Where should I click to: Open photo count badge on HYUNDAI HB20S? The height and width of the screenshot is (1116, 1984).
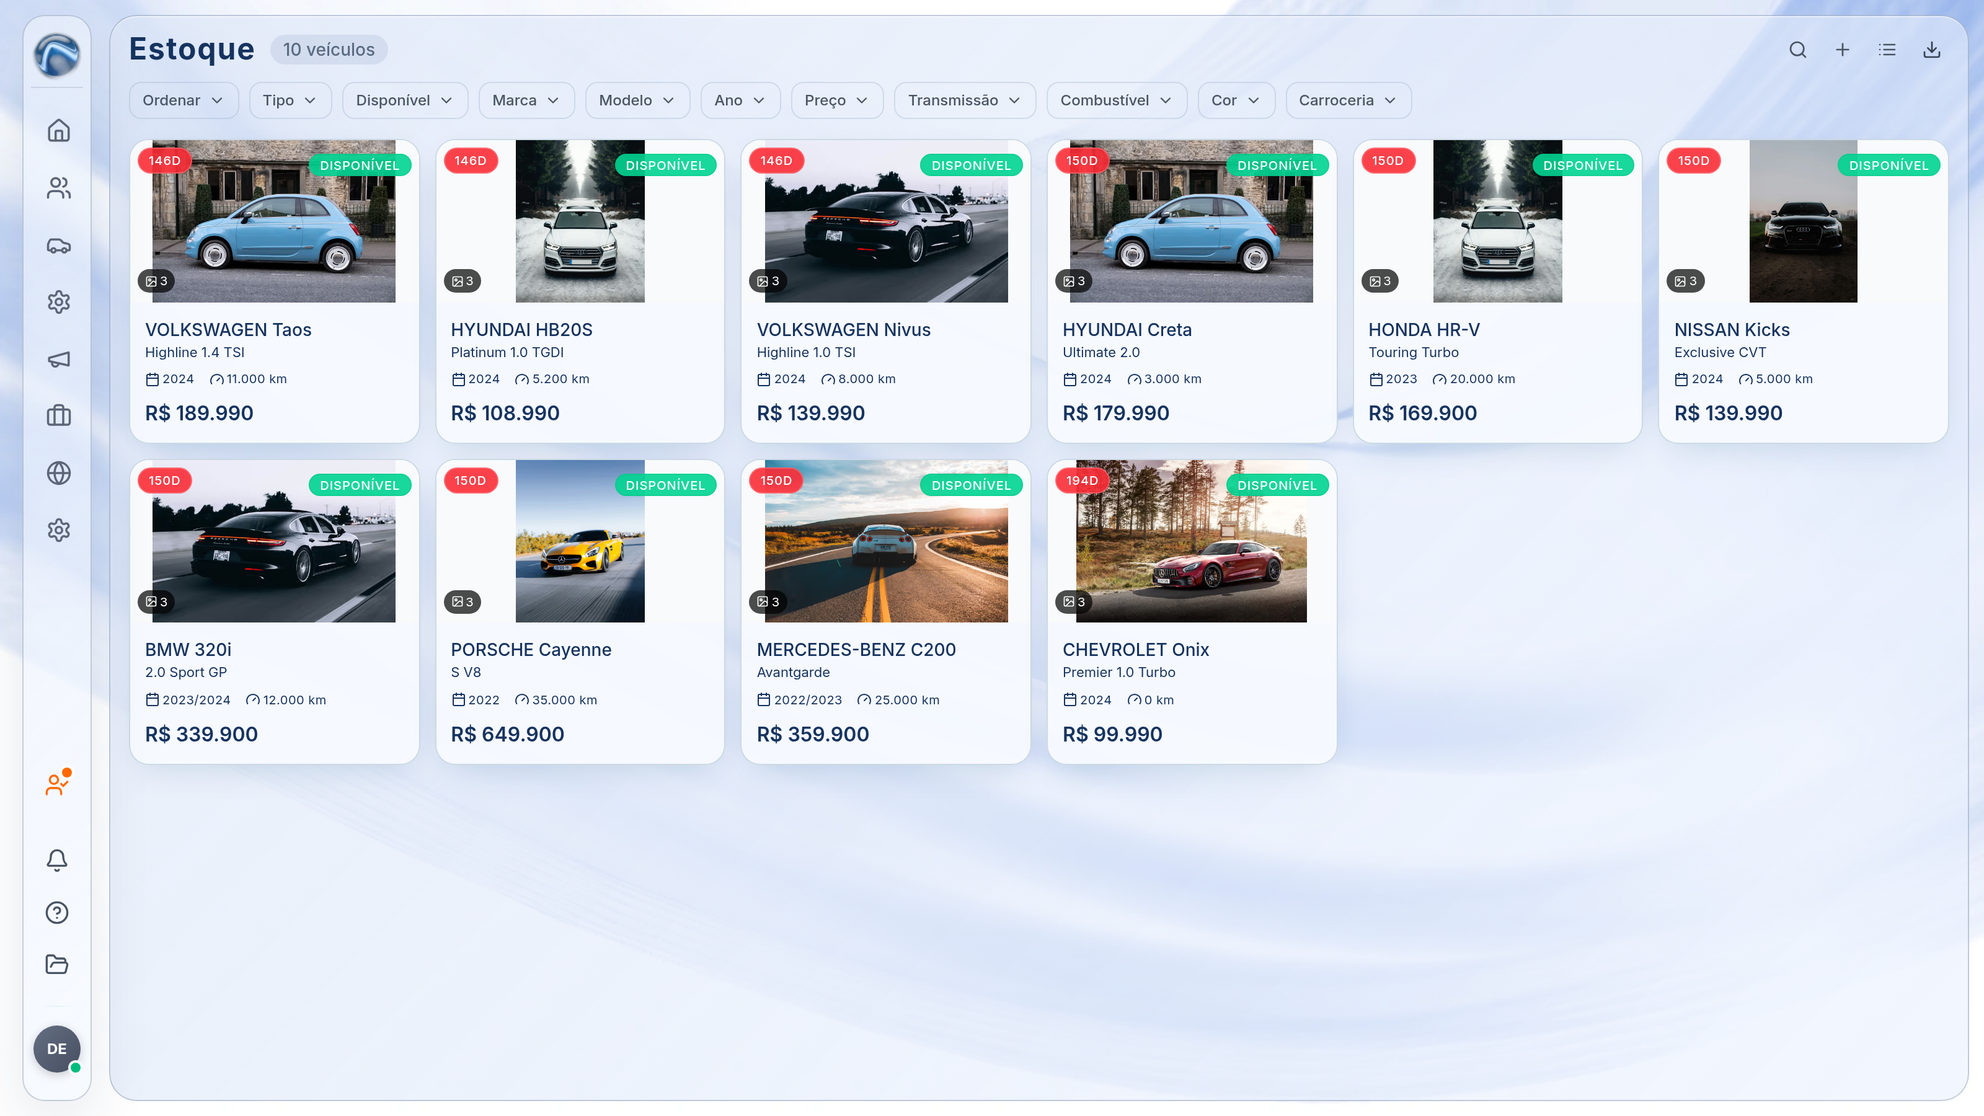click(x=462, y=281)
